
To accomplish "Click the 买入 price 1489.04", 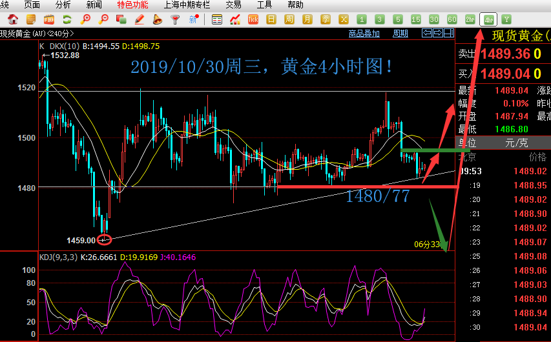I will (x=505, y=74).
